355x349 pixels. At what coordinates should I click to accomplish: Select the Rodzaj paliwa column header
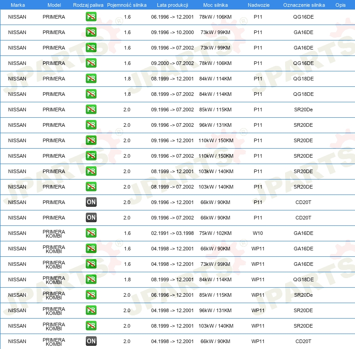(x=88, y=5)
